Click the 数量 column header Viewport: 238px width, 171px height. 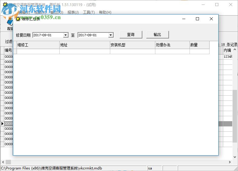coord(200,45)
